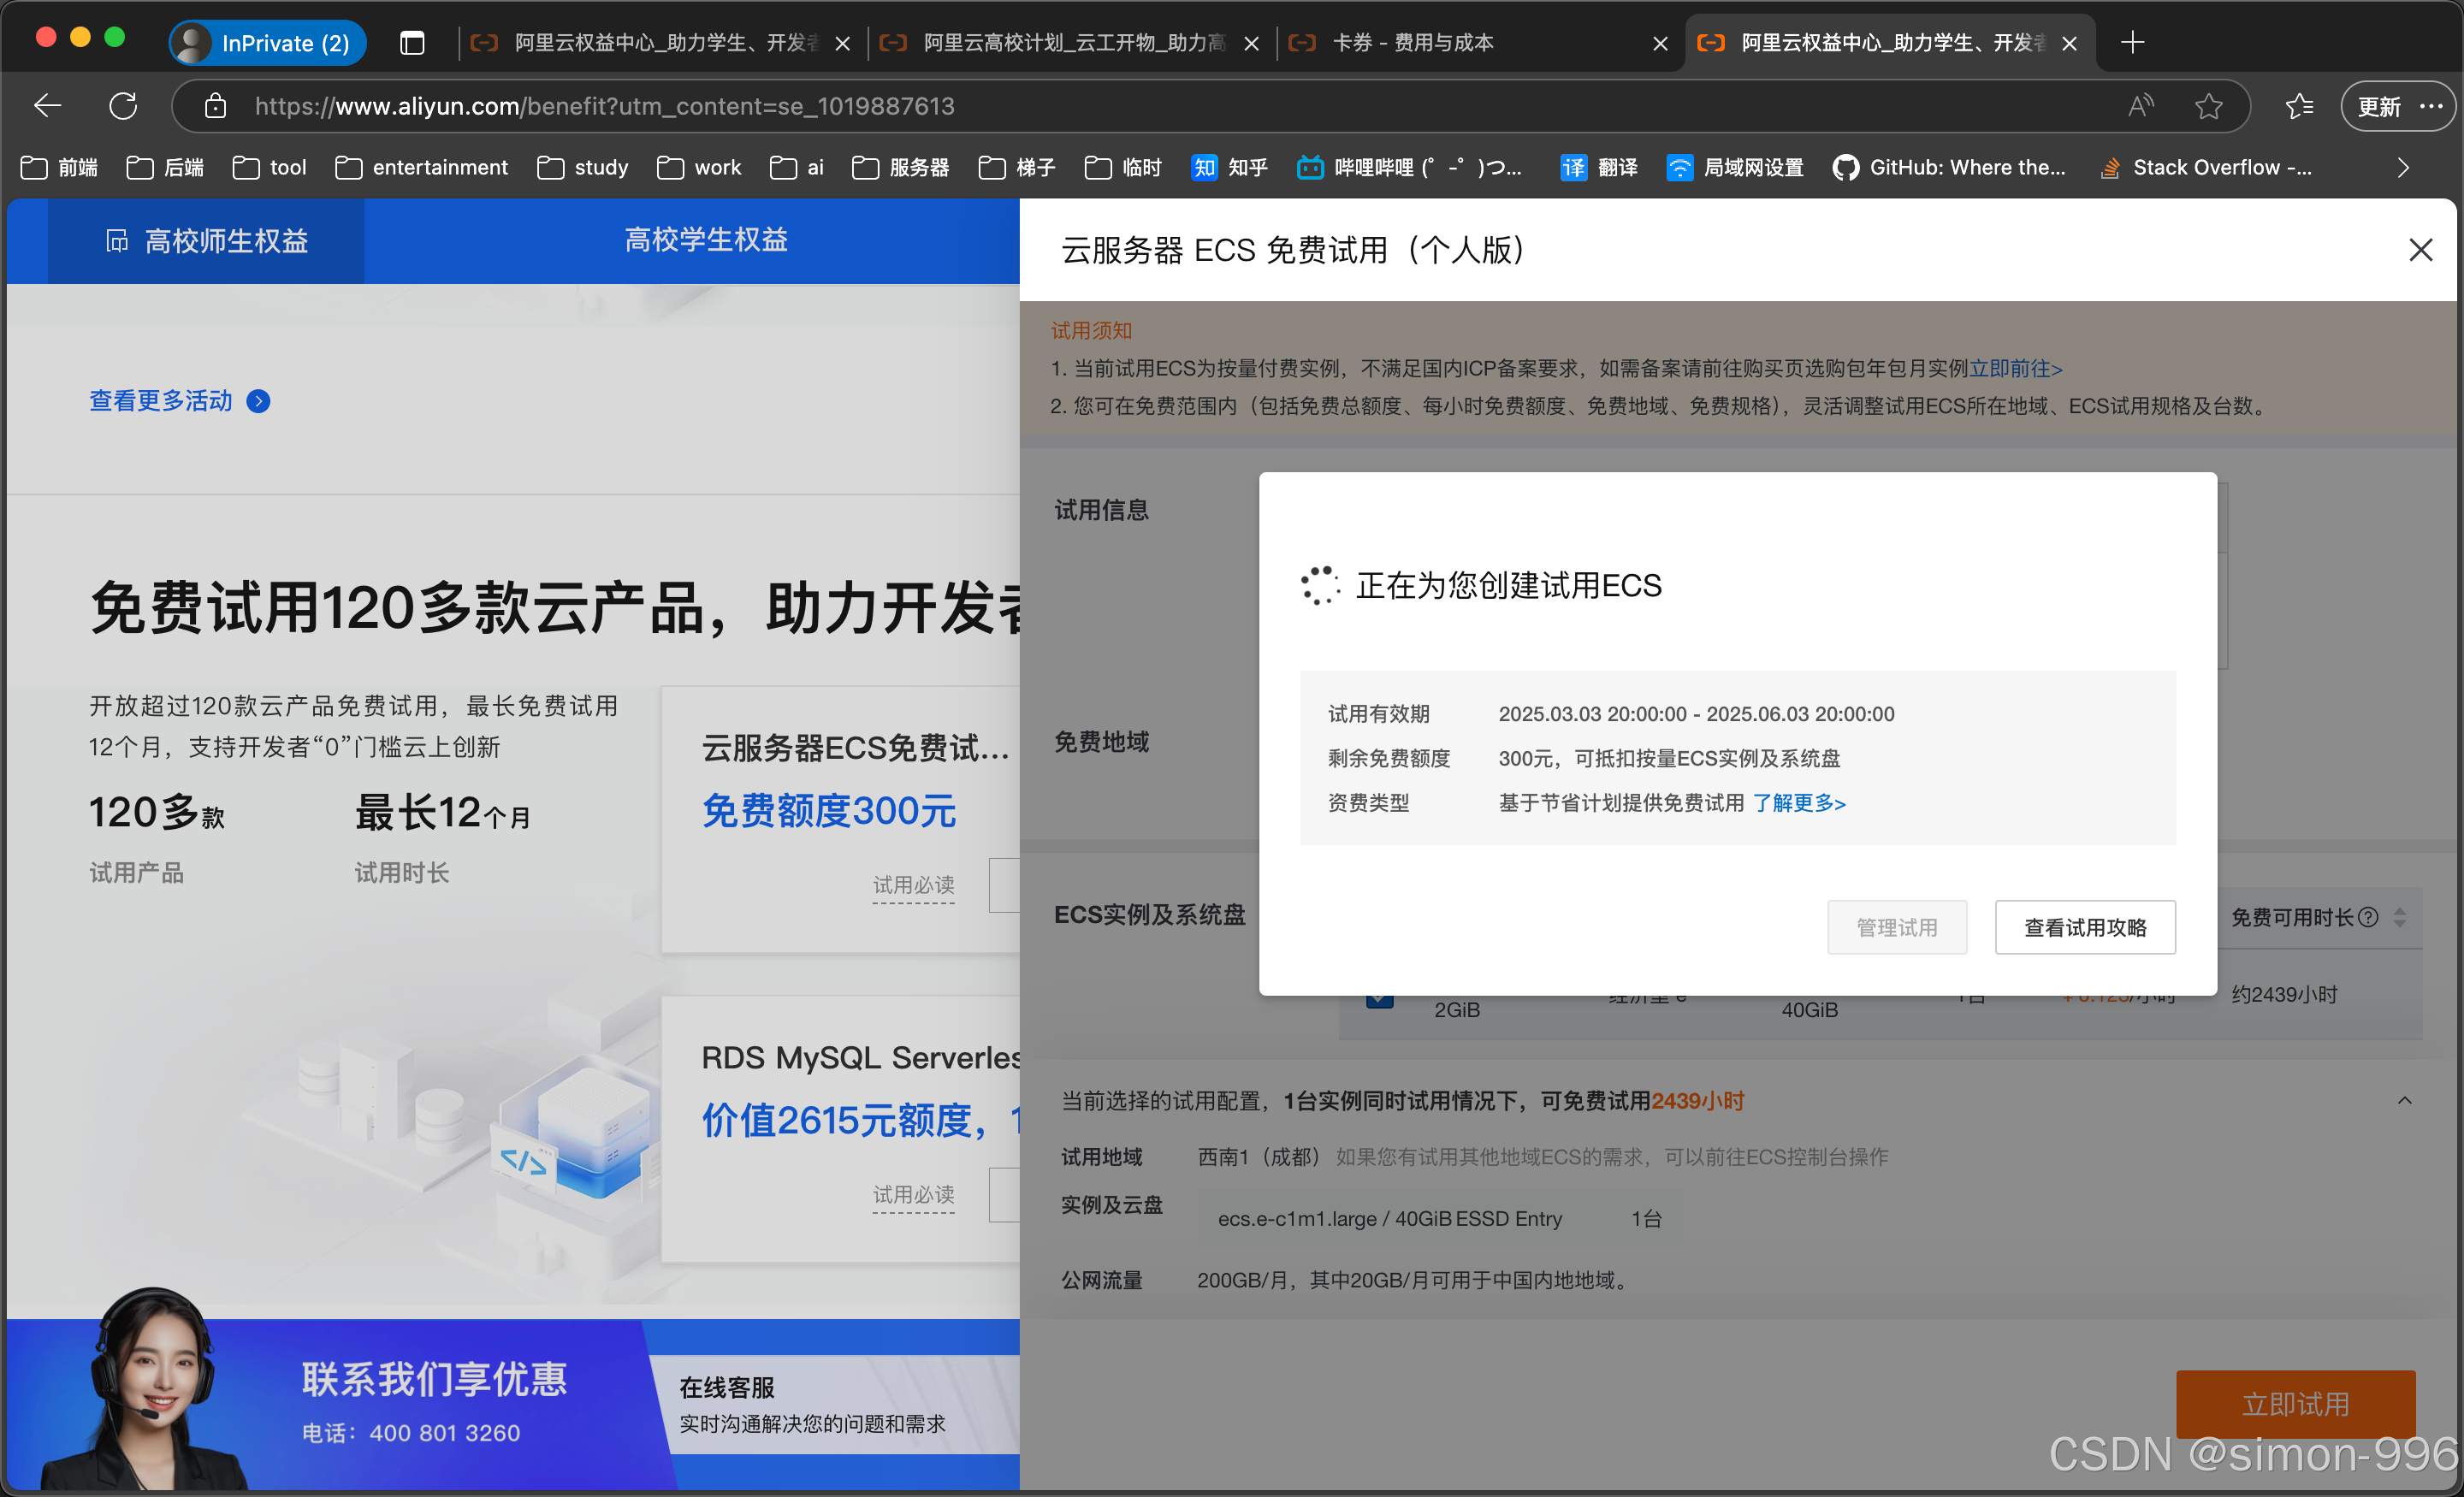Open the 查看更多活动 link
This screenshot has height=1497, width=2464.
161,401
